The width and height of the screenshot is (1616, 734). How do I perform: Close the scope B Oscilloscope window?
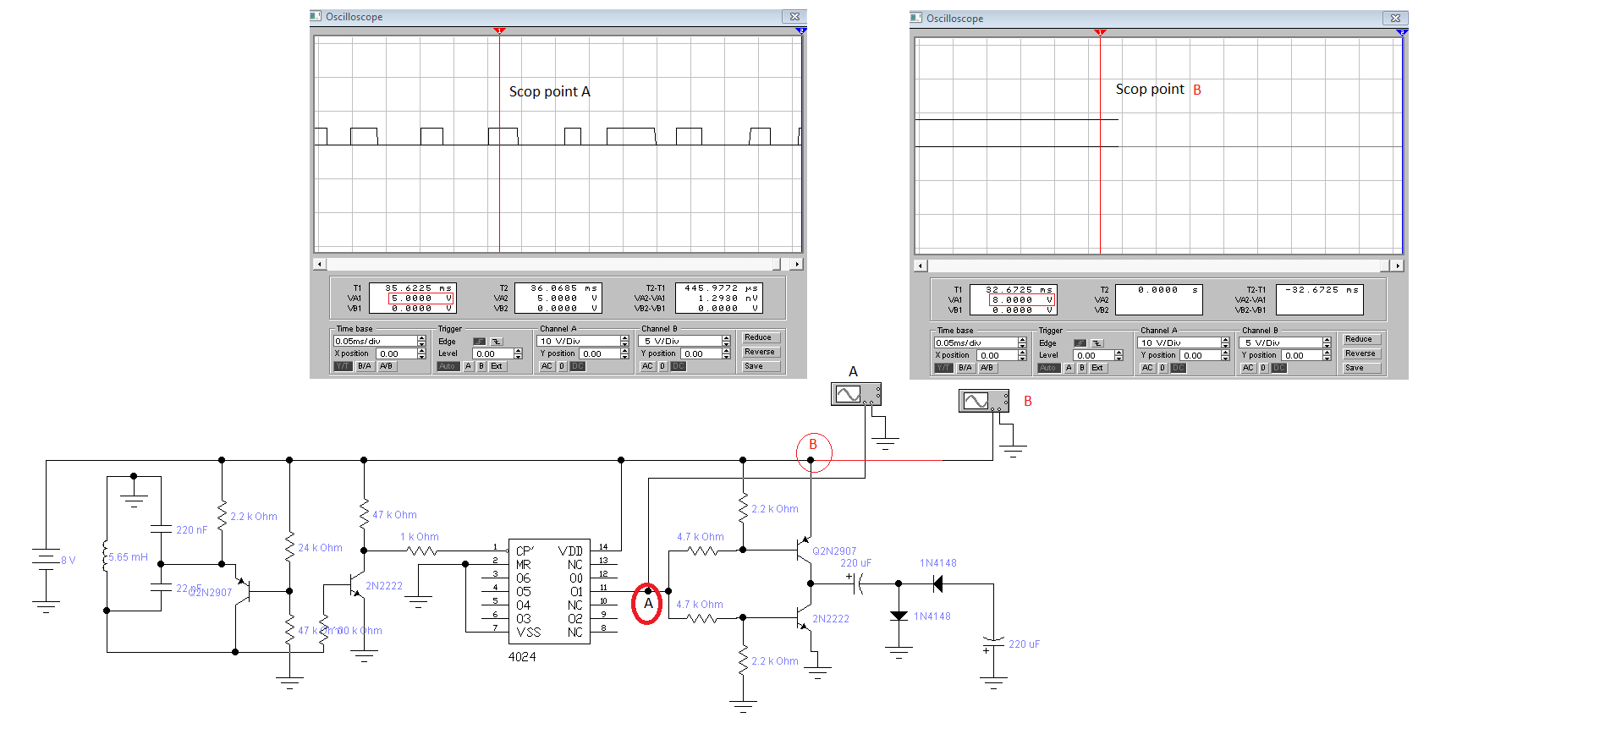pos(1395,18)
